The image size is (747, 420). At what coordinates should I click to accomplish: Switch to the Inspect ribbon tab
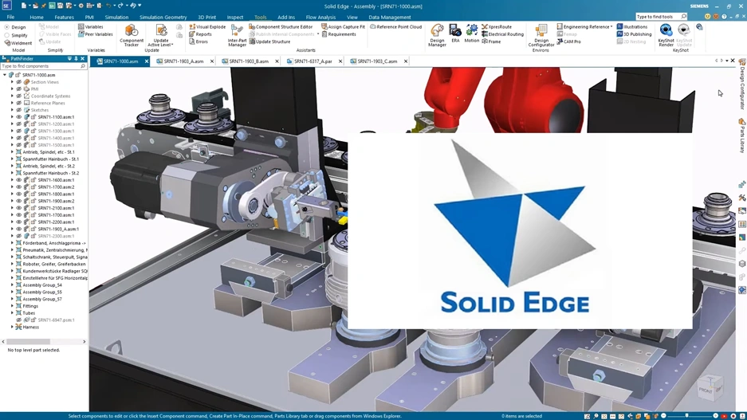(x=235, y=18)
